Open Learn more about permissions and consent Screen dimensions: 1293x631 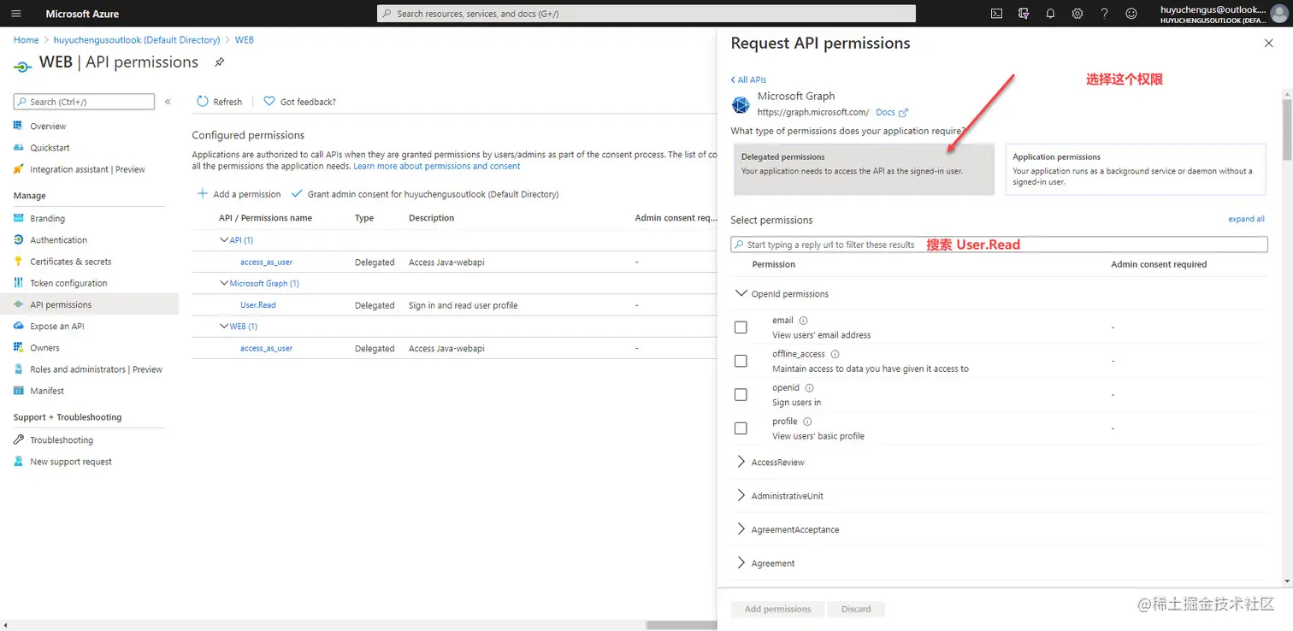[437, 166]
